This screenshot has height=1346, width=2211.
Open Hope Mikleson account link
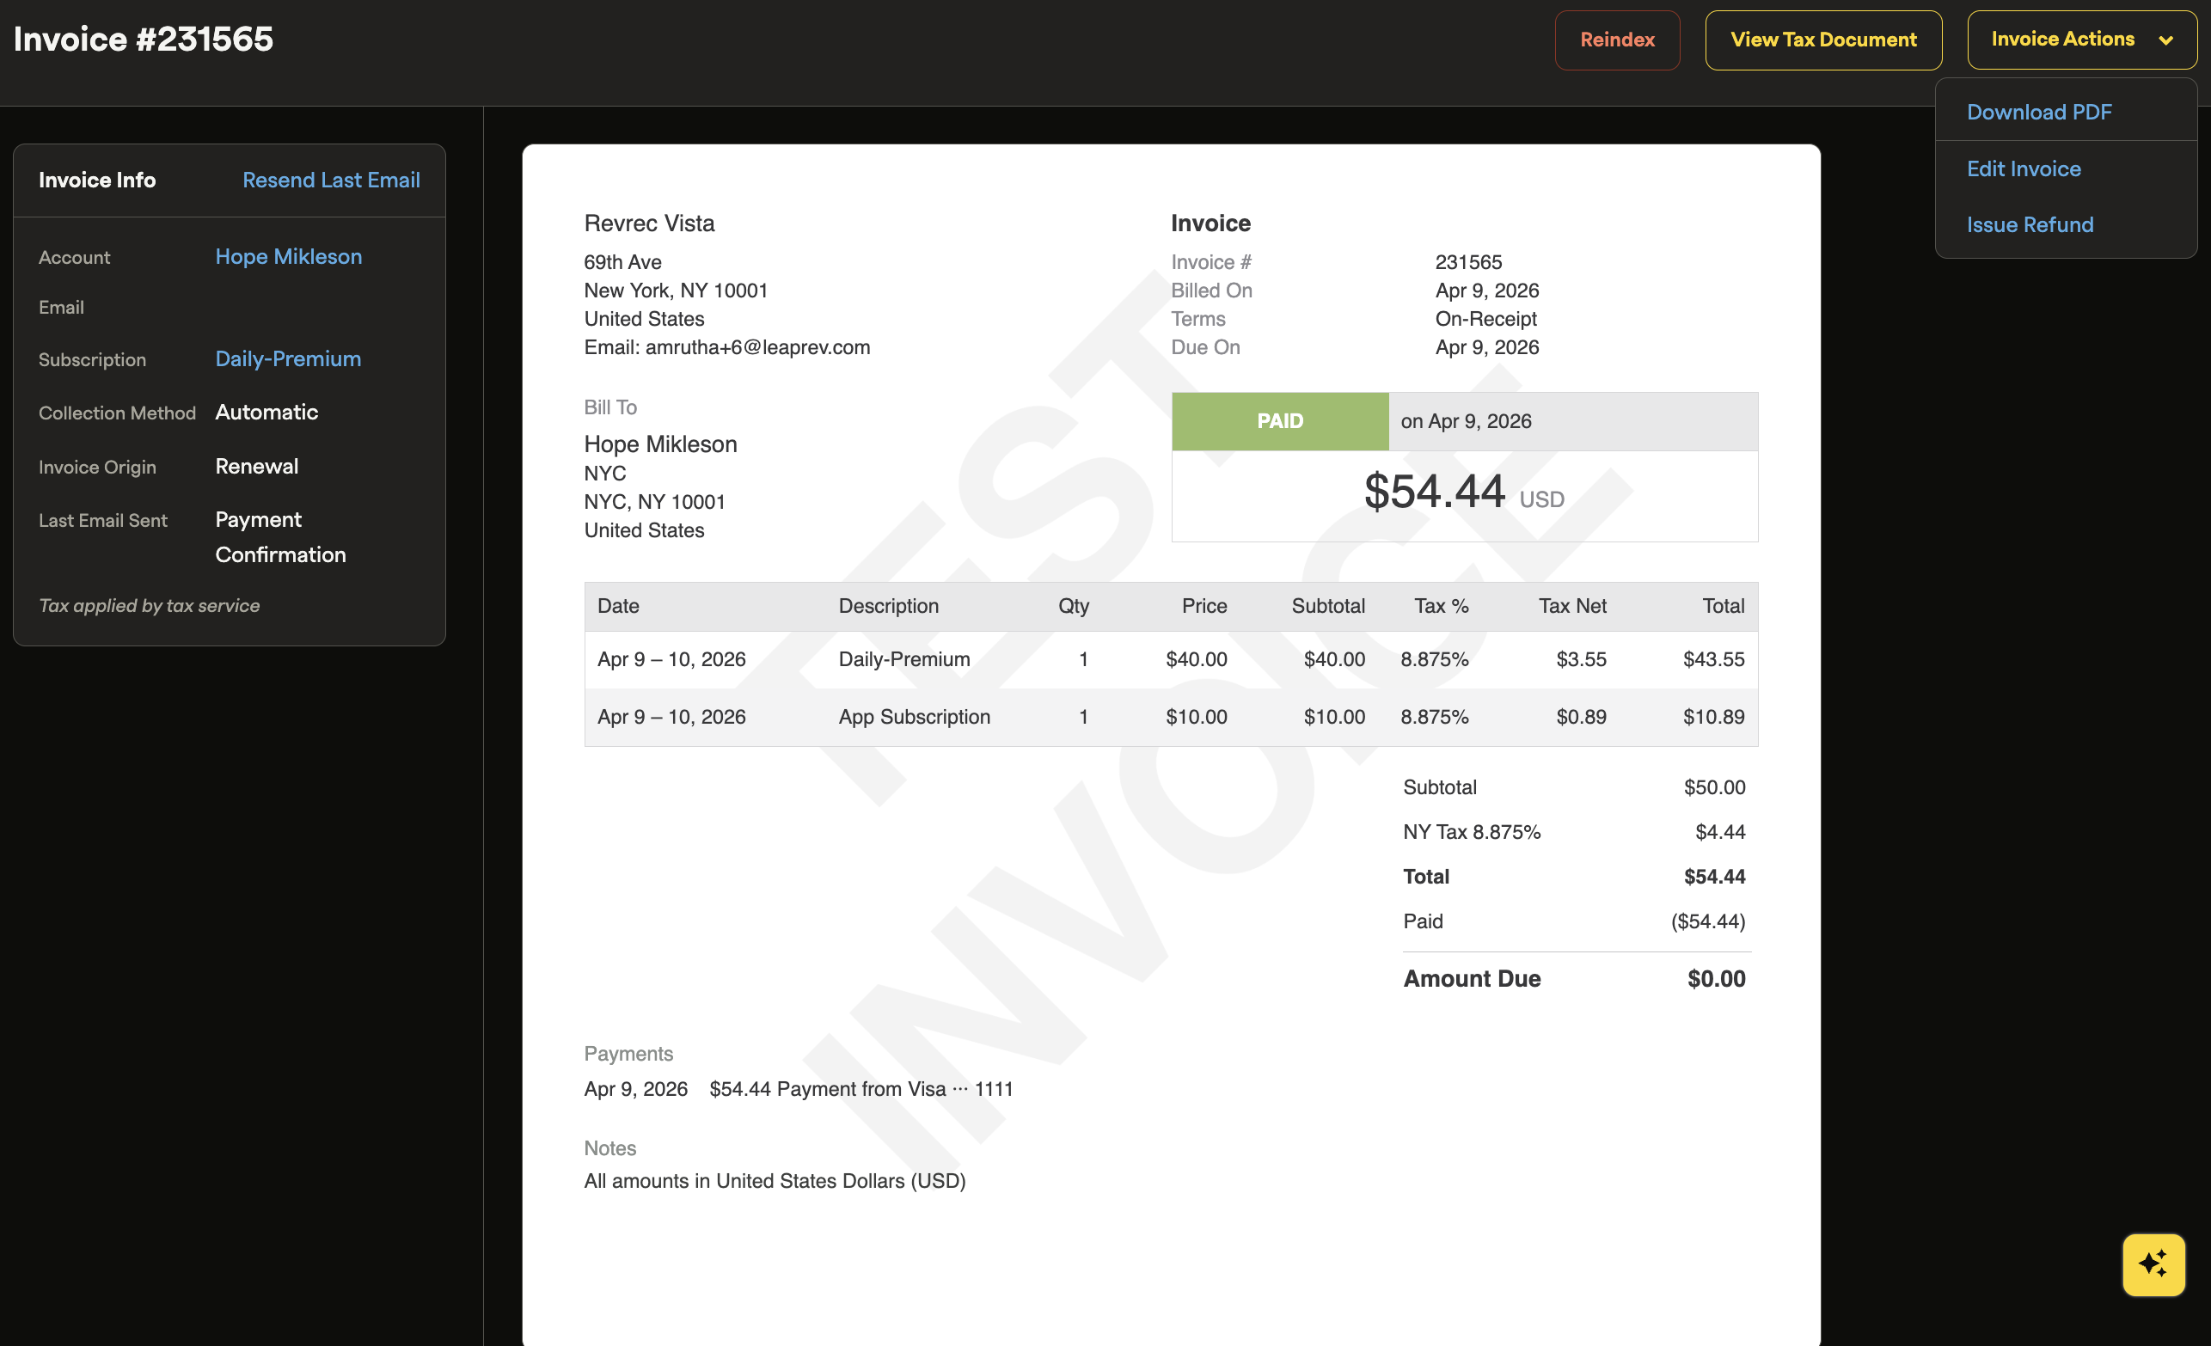[x=288, y=257]
